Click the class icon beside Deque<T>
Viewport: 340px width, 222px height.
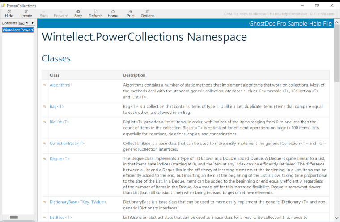click(45, 159)
